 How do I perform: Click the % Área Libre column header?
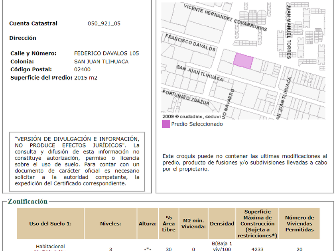pos(169,224)
